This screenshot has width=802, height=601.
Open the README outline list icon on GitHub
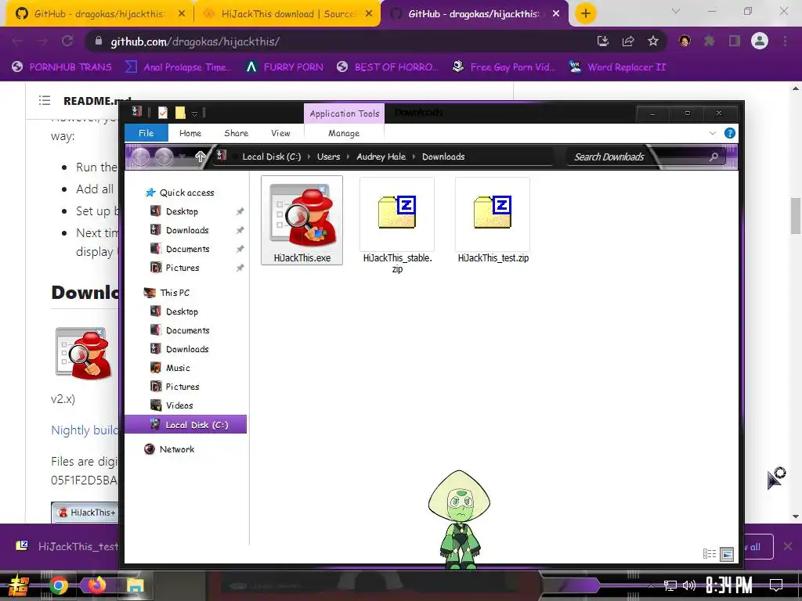pos(45,100)
